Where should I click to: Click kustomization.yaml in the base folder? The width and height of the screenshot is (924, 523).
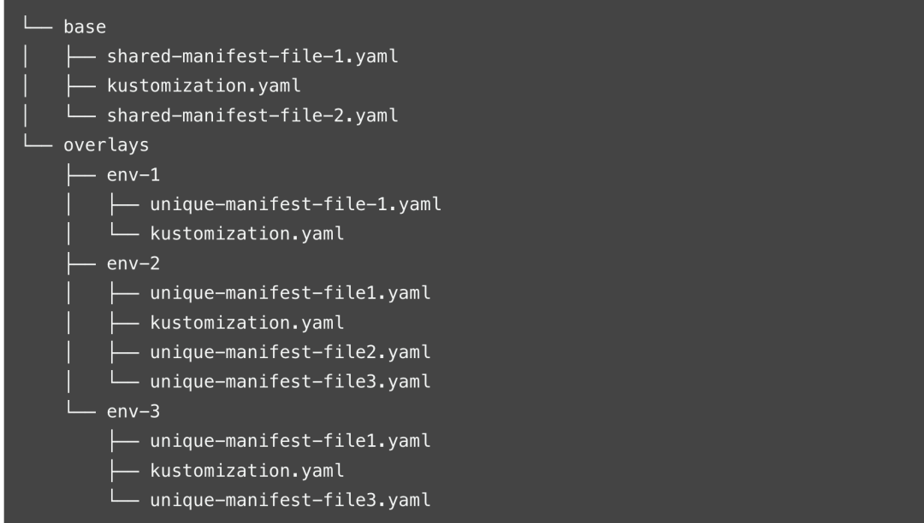click(204, 86)
